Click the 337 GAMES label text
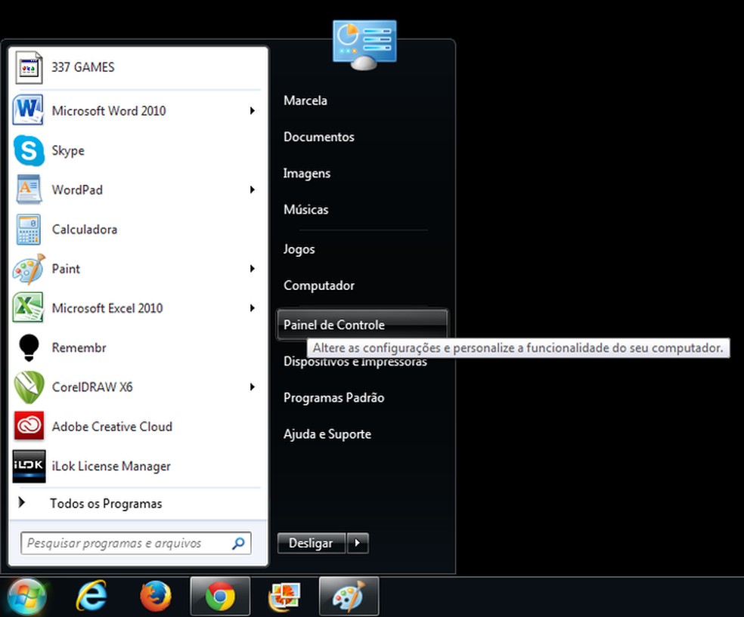Image resolution: width=744 pixels, height=617 pixels. click(x=83, y=67)
